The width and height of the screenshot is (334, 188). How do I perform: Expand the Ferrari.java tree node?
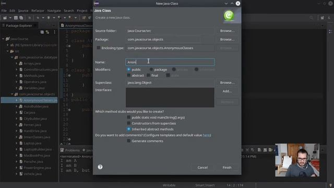(16, 125)
